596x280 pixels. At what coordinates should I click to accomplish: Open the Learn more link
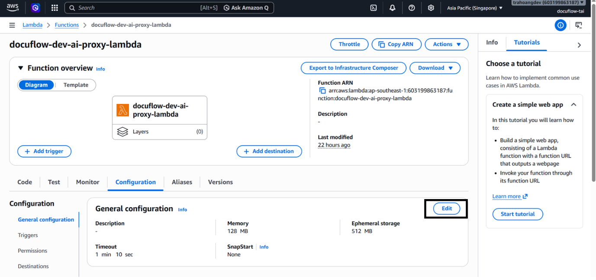510,196
